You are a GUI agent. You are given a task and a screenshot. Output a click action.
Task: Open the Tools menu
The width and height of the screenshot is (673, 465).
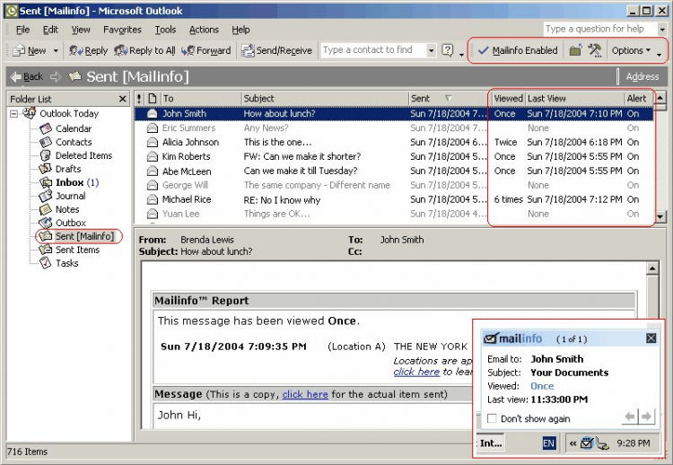[165, 30]
